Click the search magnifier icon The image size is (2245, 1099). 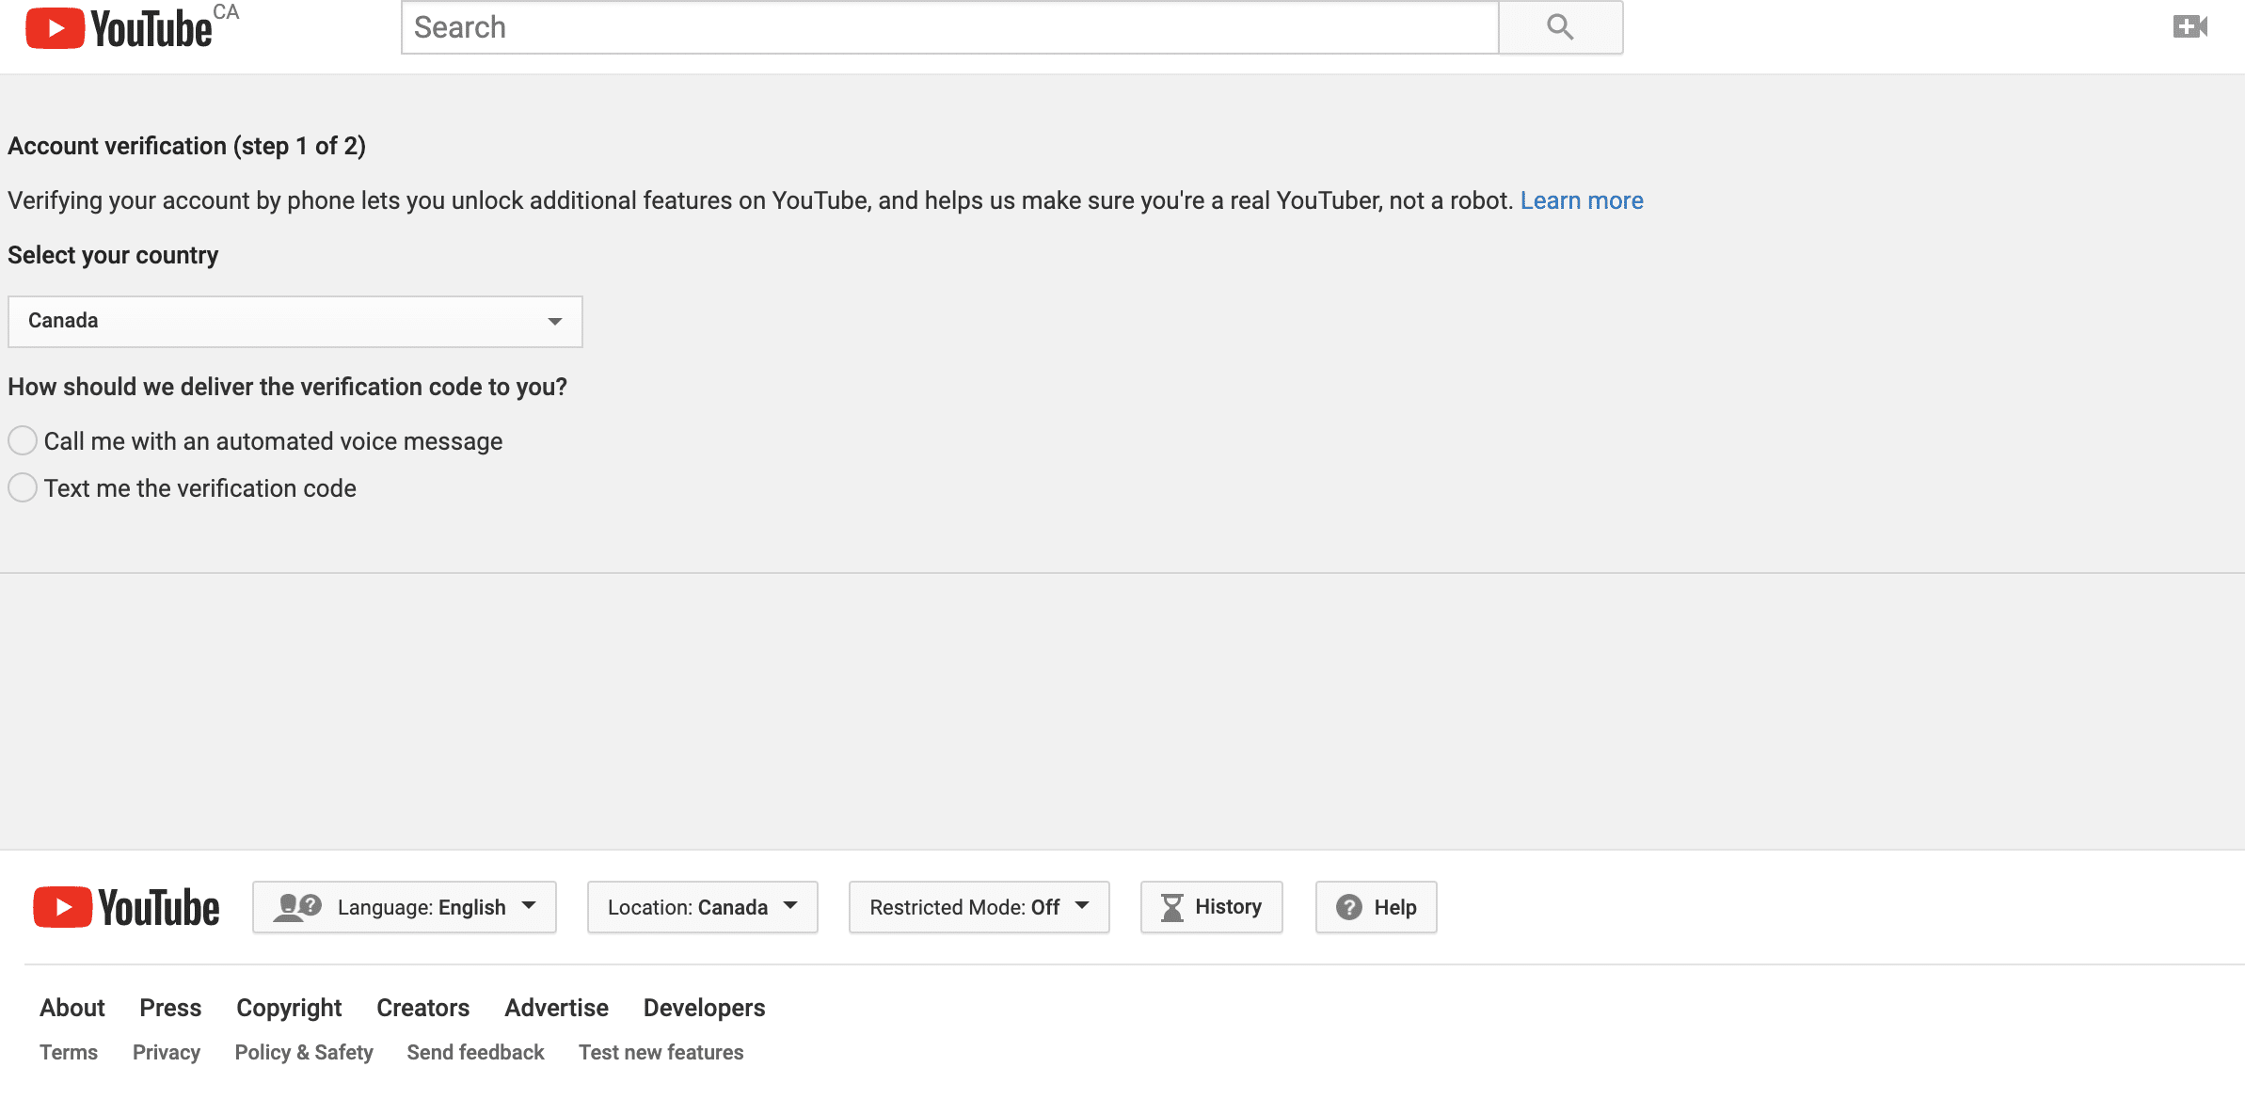(x=1559, y=26)
